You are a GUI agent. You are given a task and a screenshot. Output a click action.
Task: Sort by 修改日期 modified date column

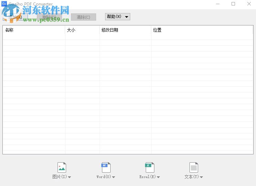pyautogui.click(x=125, y=30)
